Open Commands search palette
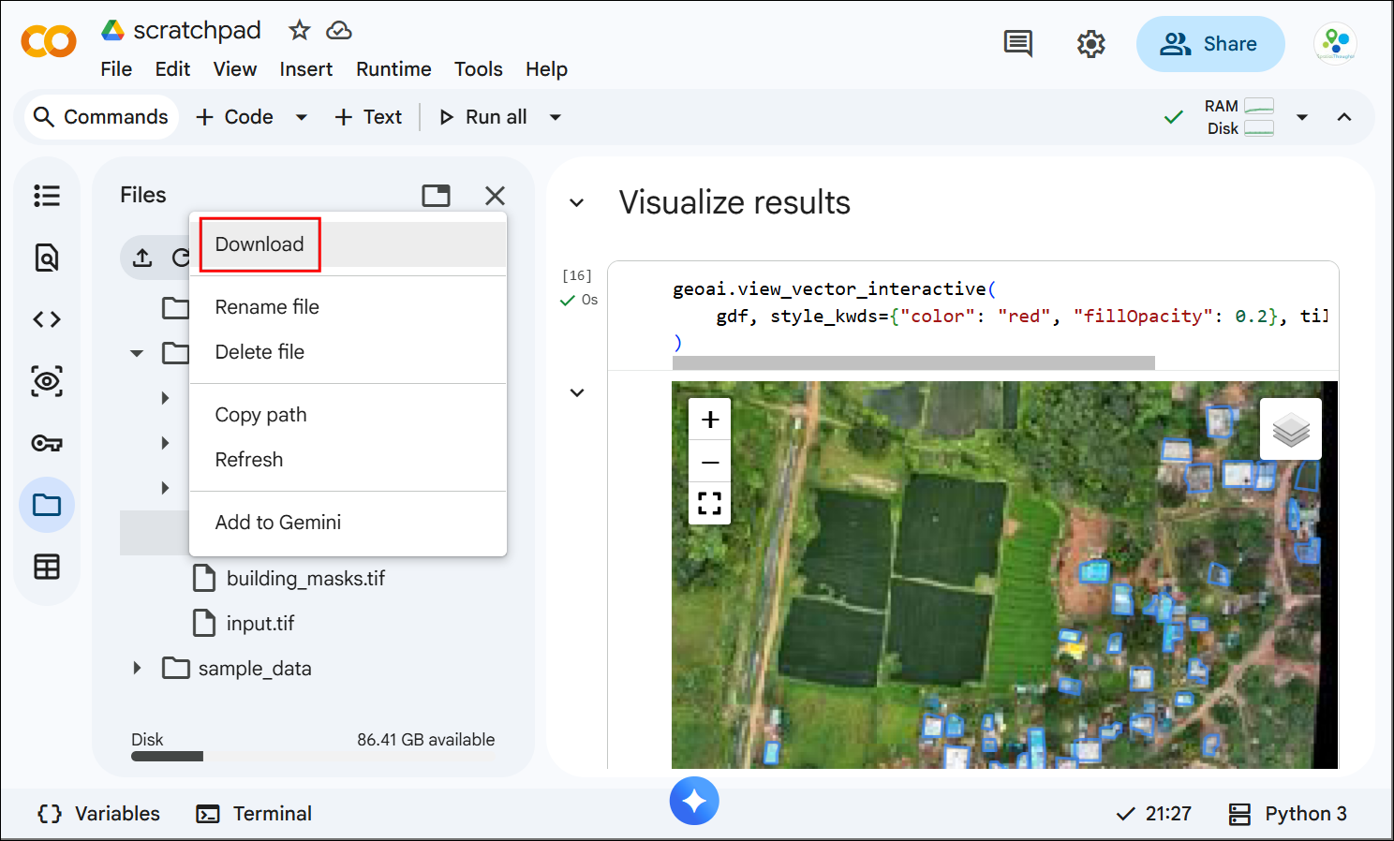The height and width of the screenshot is (841, 1394). pyautogui.click(x=100, y=117)
